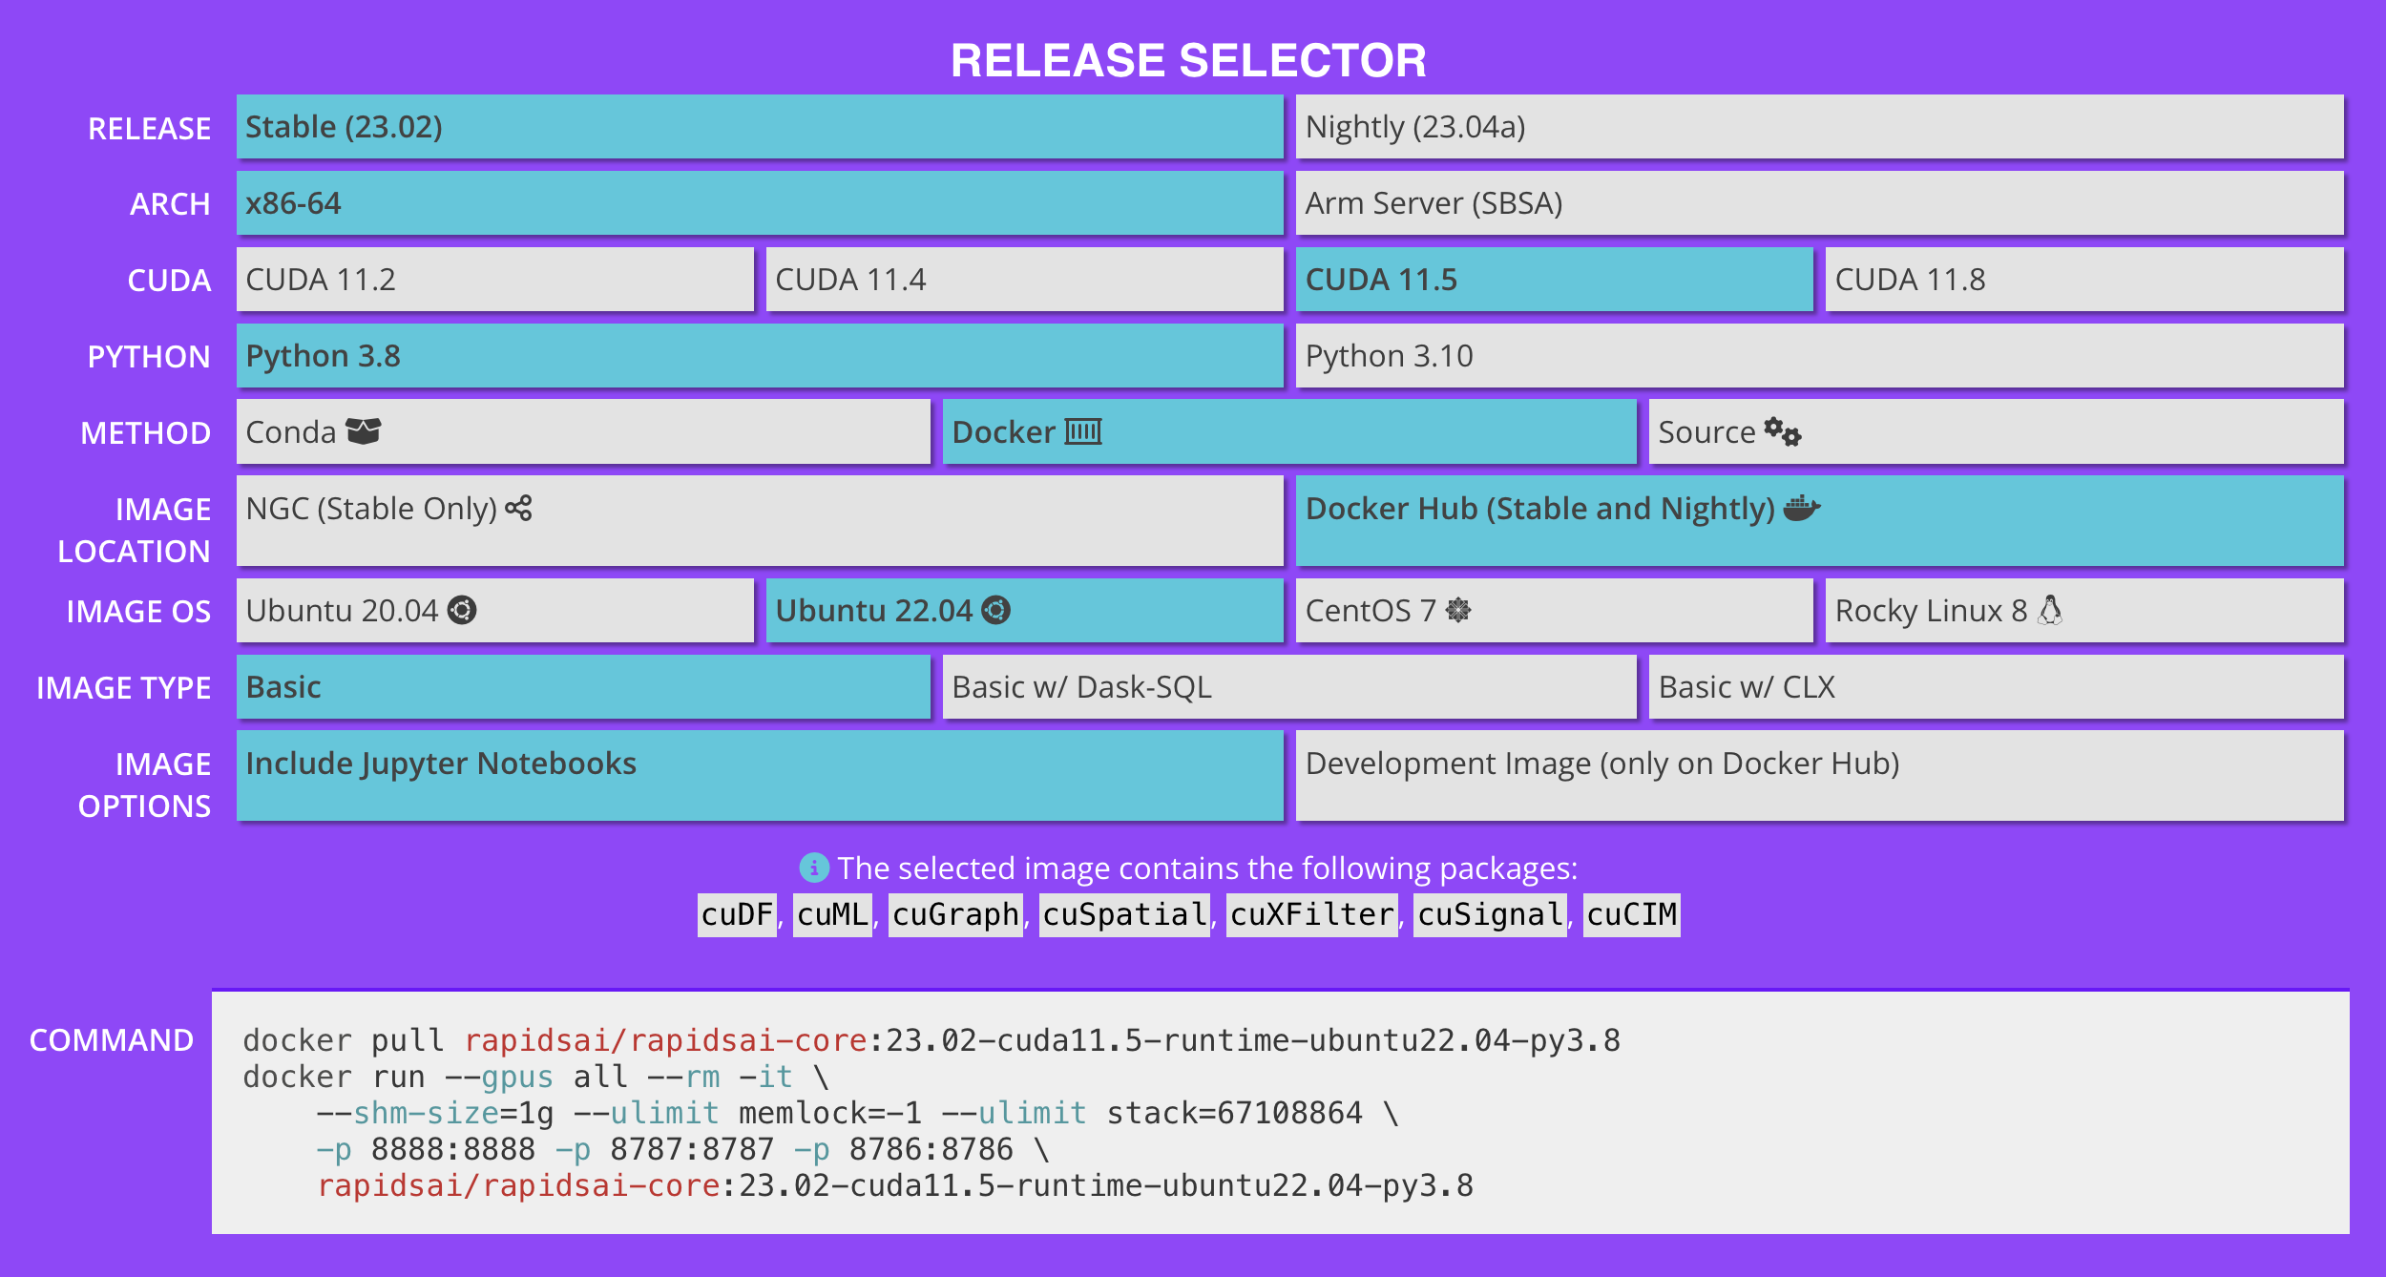The width and height of the screenshot is (2386, 1277).
Task: Select CUDA 11.2
Action: click(493, 280)
